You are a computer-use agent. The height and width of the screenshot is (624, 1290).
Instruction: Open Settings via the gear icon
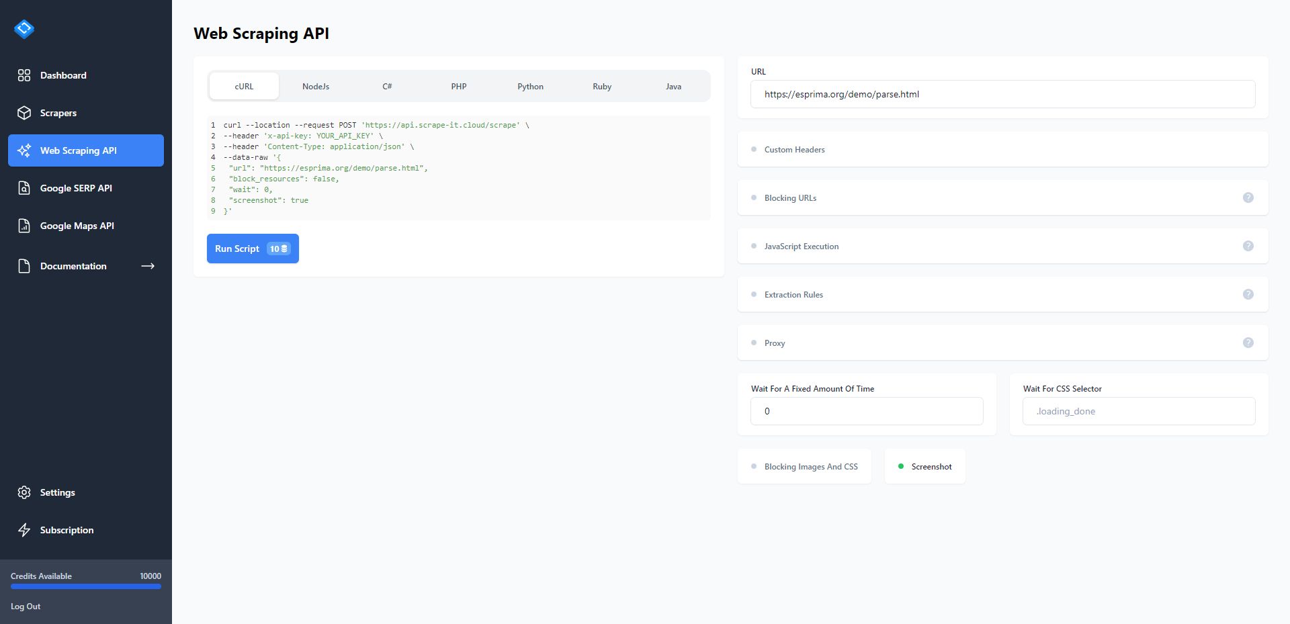tap(24, 492)
